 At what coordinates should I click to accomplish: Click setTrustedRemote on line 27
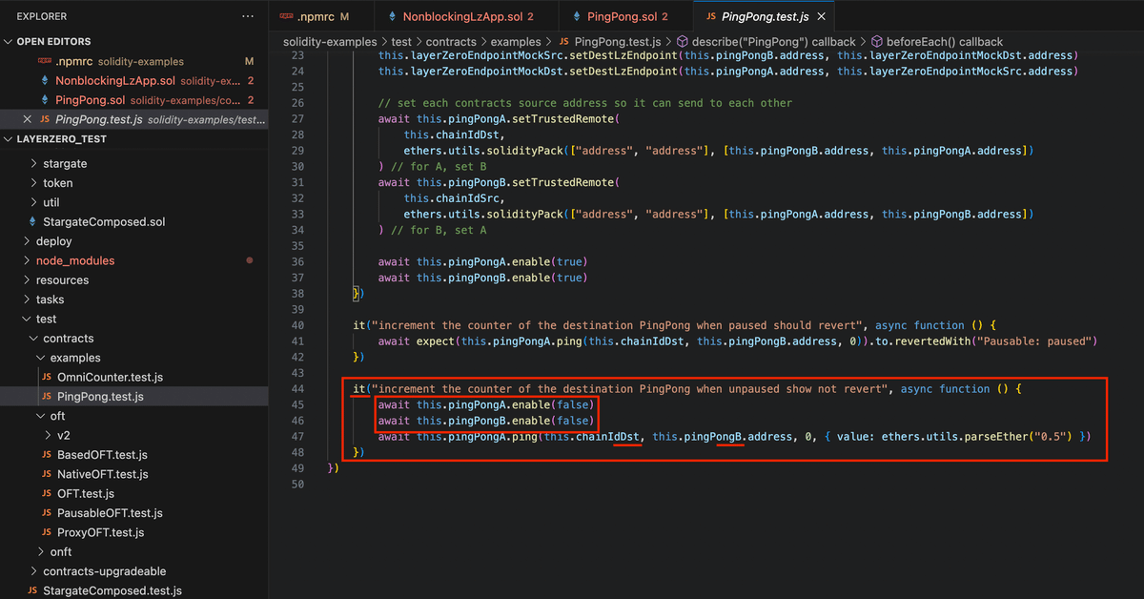(x=564, y=119)
